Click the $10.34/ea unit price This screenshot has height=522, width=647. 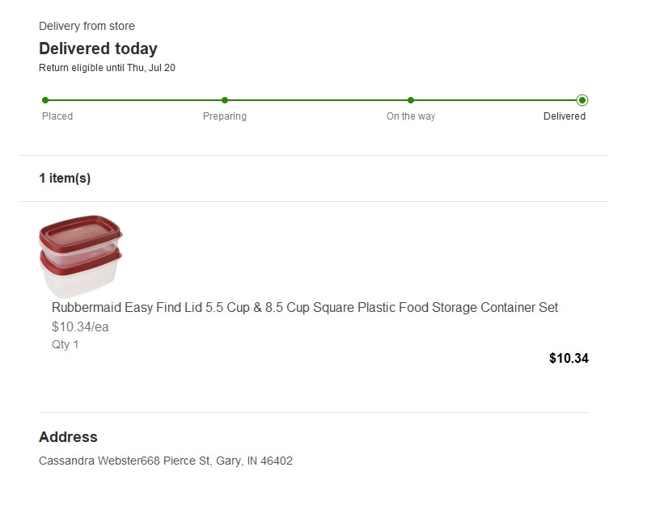click(x=80, y=327)
